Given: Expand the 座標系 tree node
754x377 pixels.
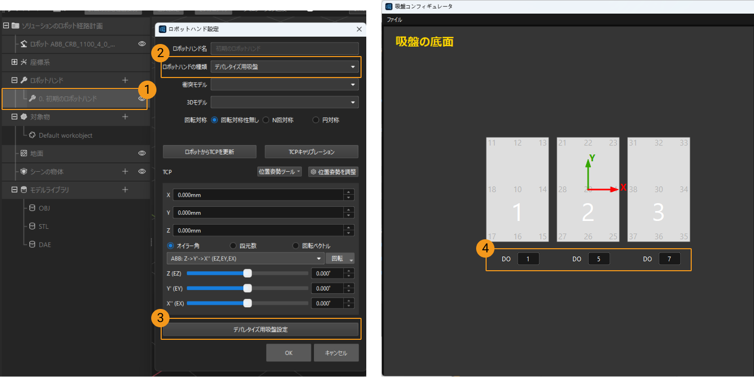Looking at the screenshot, I should pos(14,62).
